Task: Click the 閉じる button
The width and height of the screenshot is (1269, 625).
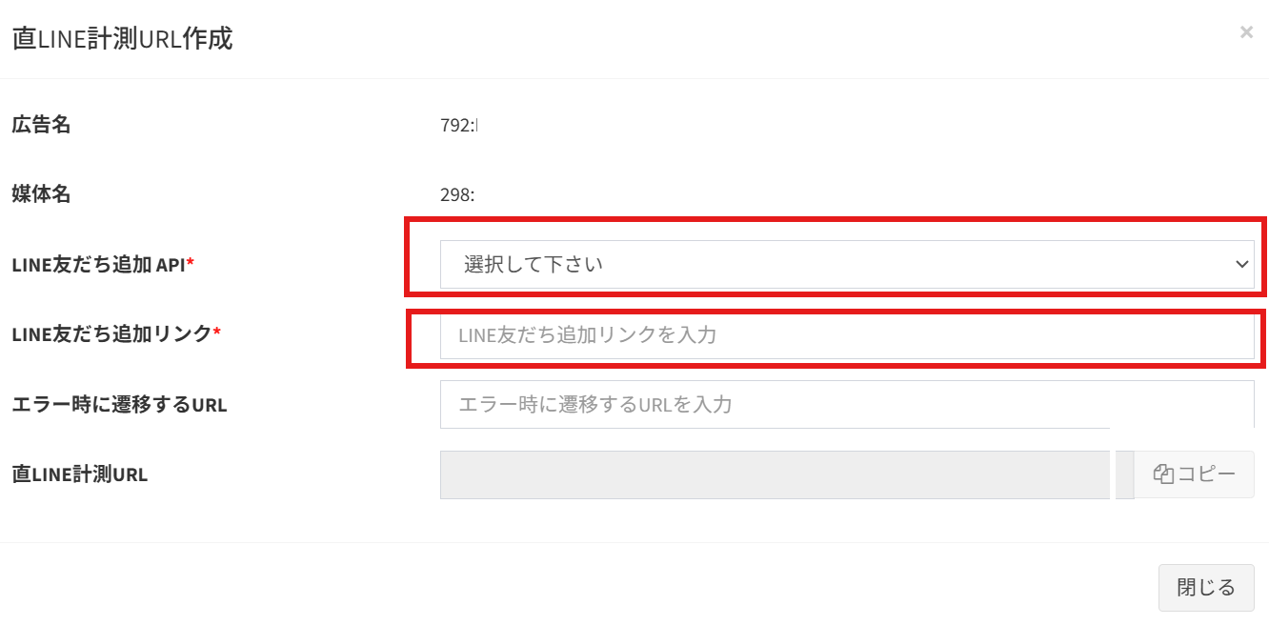Action: tap(1205, 587)
